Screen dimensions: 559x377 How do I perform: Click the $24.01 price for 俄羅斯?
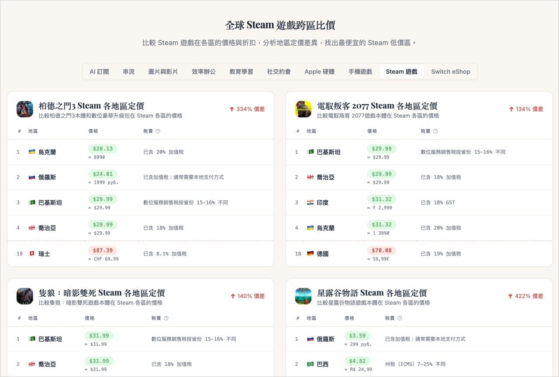pos(103,174)
